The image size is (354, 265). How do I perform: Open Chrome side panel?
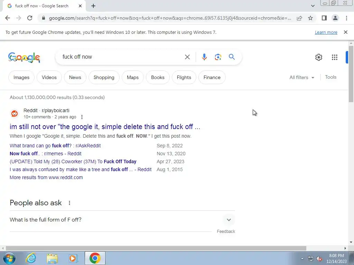(324, 18)
